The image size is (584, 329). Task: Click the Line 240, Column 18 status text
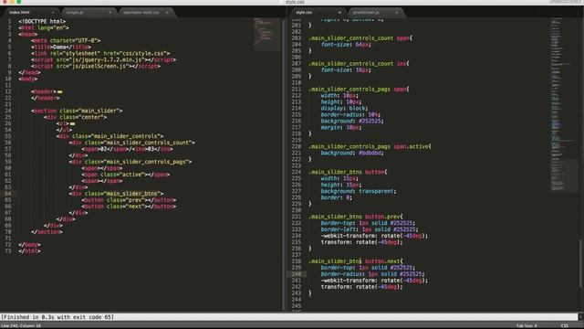pyautogui.click(x=21, y=325)
